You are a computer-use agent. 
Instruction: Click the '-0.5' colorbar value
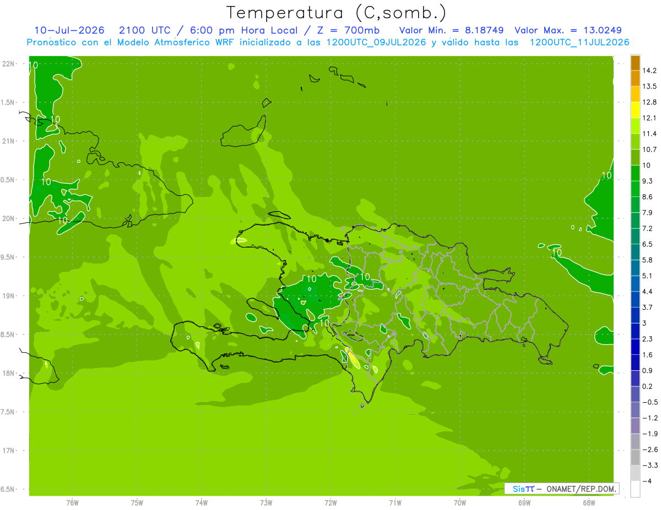tap(649, 402)
